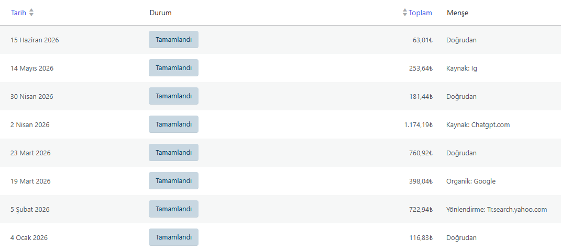Click the sort arrows beside Tarih
This screenshot has width=561, height=251.
(31, 13)
